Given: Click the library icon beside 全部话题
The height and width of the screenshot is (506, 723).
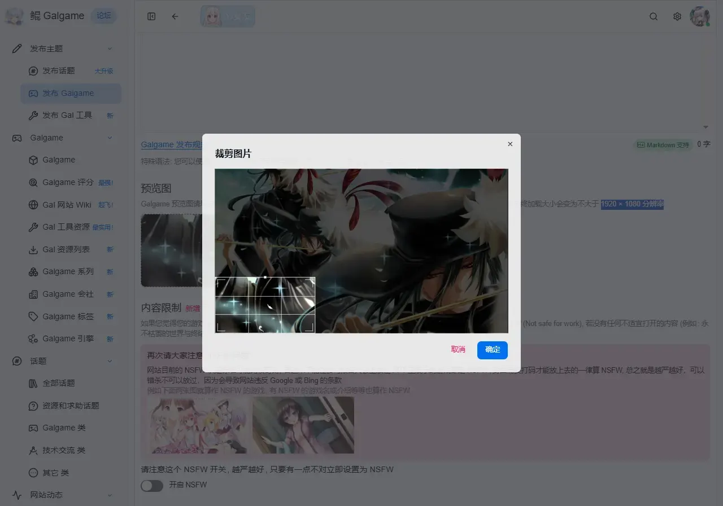Looking at the screenshot, I should (33, 383).
